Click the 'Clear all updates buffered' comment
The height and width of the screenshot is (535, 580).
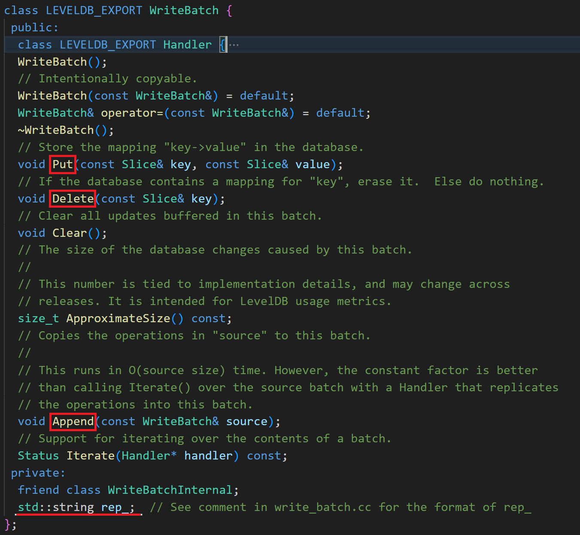(170, 216)
